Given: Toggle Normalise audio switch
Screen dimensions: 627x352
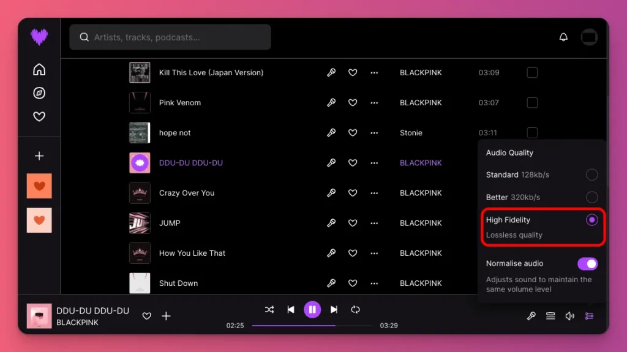Looking at the screenshot, I should [x=587, y=264].
